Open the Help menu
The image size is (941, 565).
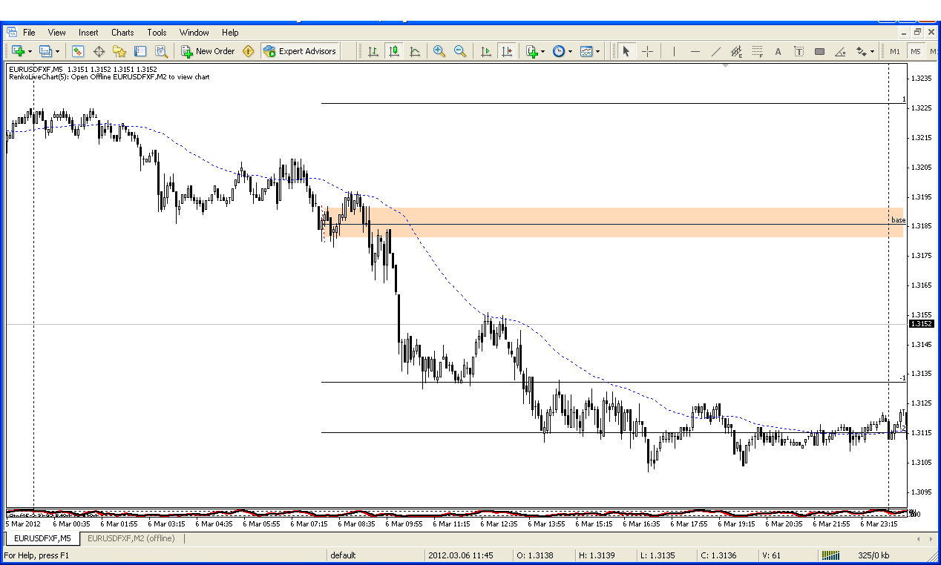click(230, 33)
